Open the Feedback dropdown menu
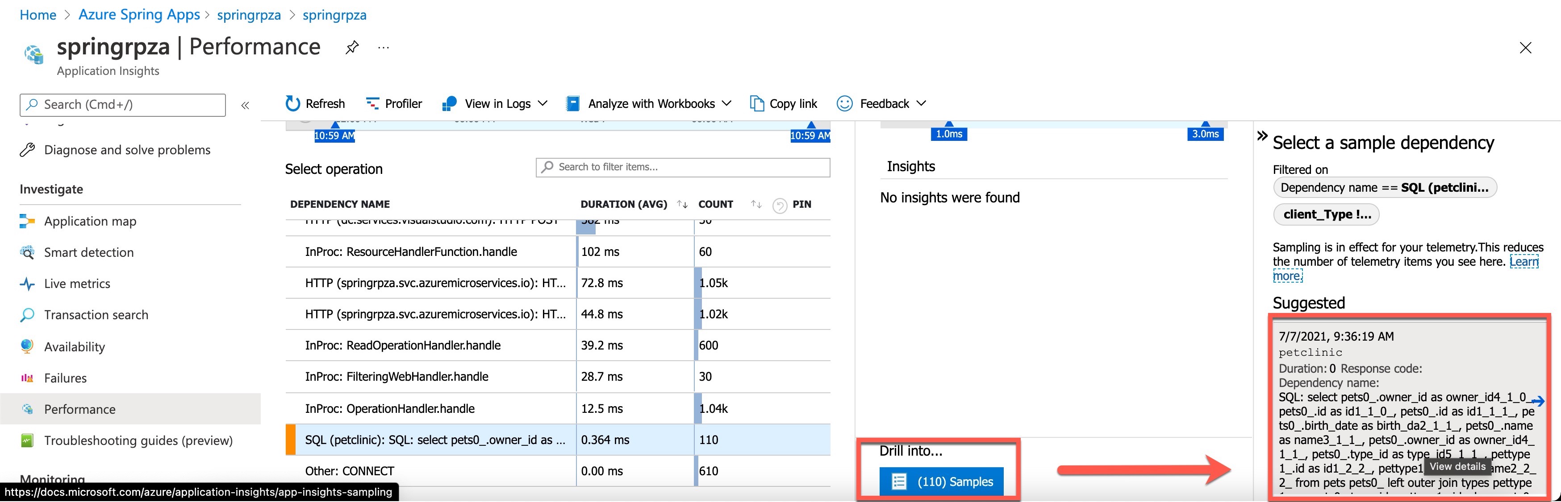1561x502 pixels. (x=921, y=103)
